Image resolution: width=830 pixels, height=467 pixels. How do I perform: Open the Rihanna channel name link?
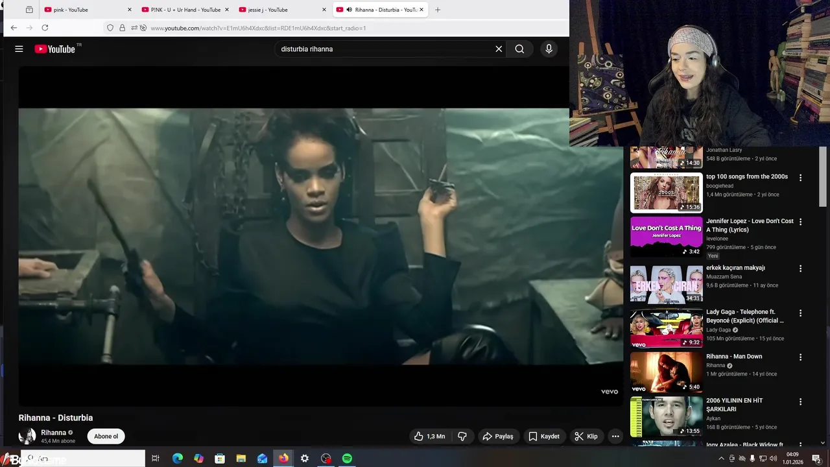coord(54,433)
